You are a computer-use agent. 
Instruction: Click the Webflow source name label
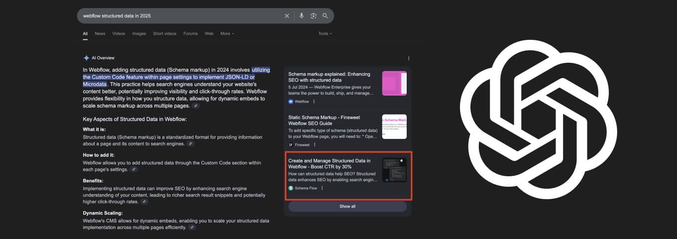point(302,102)
